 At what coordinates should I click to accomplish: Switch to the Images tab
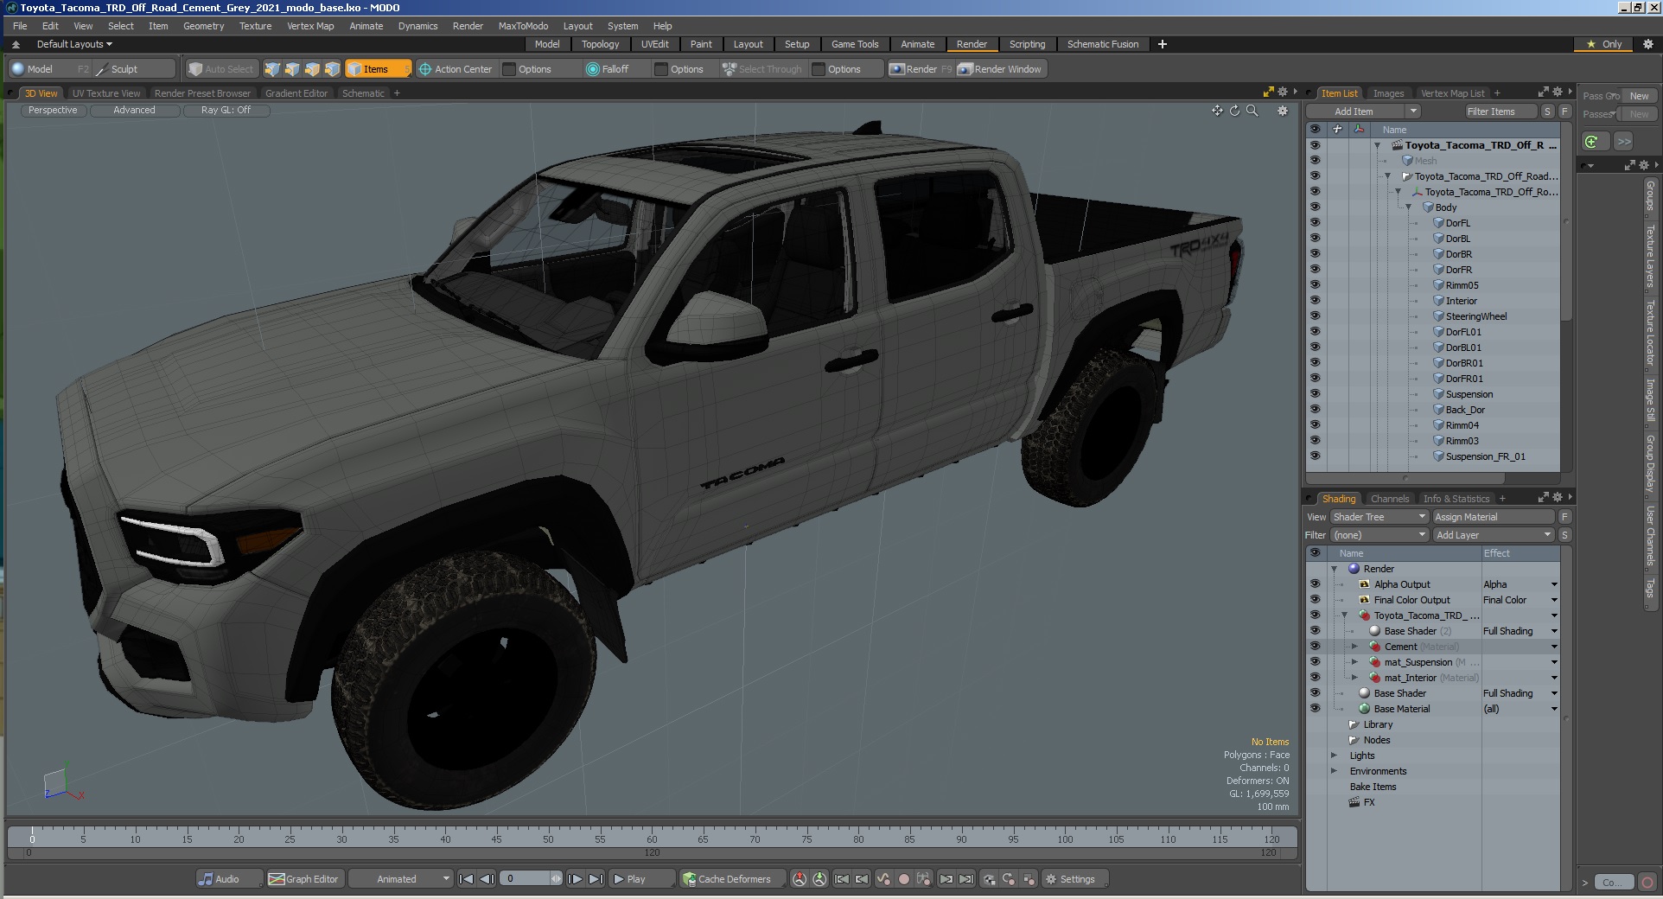pos(1388,93)
